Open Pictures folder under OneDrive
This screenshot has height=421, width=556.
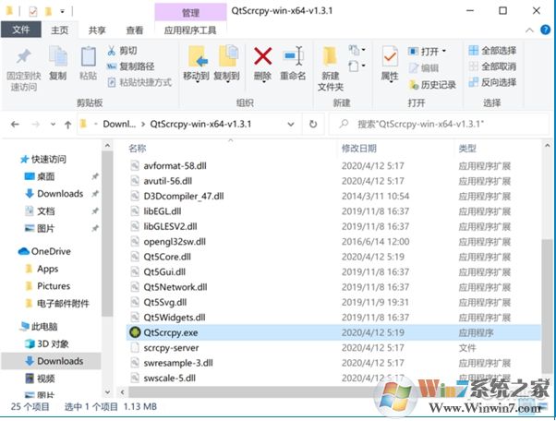(48, 286)
